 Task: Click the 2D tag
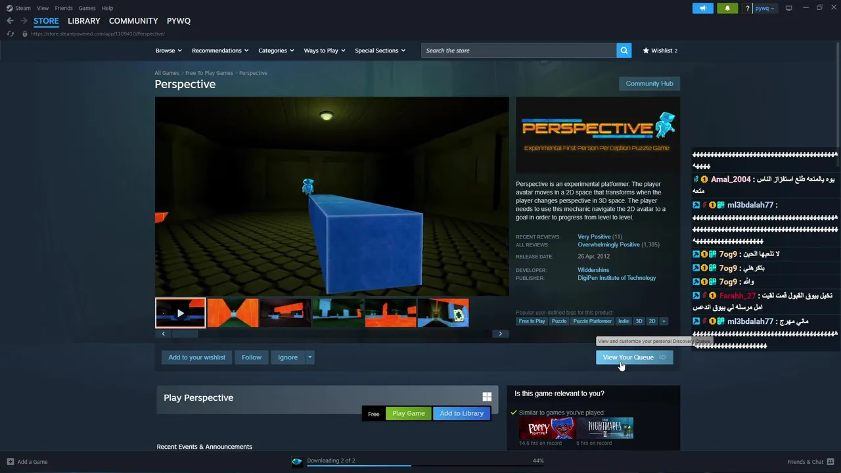(x=652, y=321)
